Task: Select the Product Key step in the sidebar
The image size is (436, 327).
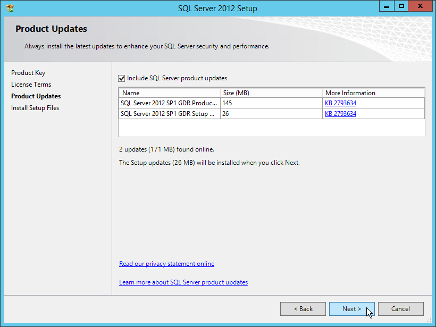Action: click(x=28, y=73)
